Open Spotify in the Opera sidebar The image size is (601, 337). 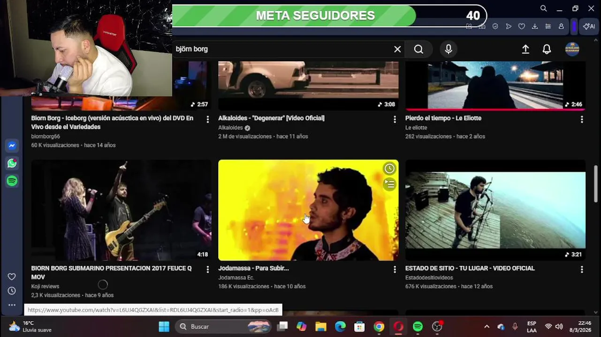(12, 181)
